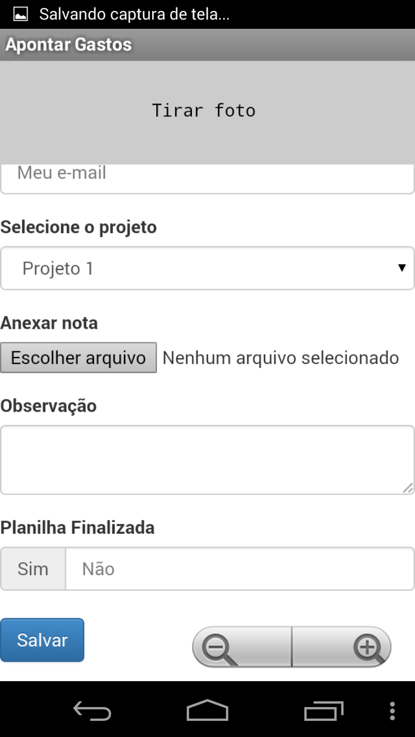Tap the screenshot notification icon in status bar
This screenshot has height=737, width=415.
pos(20,14)
